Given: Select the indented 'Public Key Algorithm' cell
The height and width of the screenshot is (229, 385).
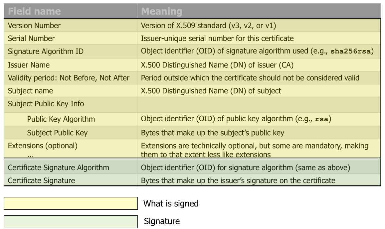Looking at the screenshot, I should (x=61, y=119).
